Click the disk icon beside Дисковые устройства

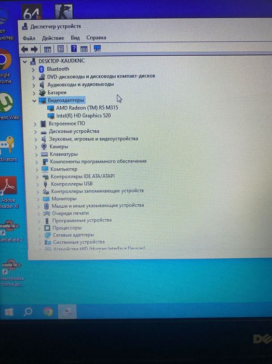point(44,132)
